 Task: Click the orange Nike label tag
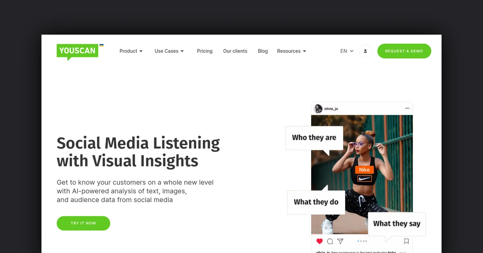click(x=364, y=170)
